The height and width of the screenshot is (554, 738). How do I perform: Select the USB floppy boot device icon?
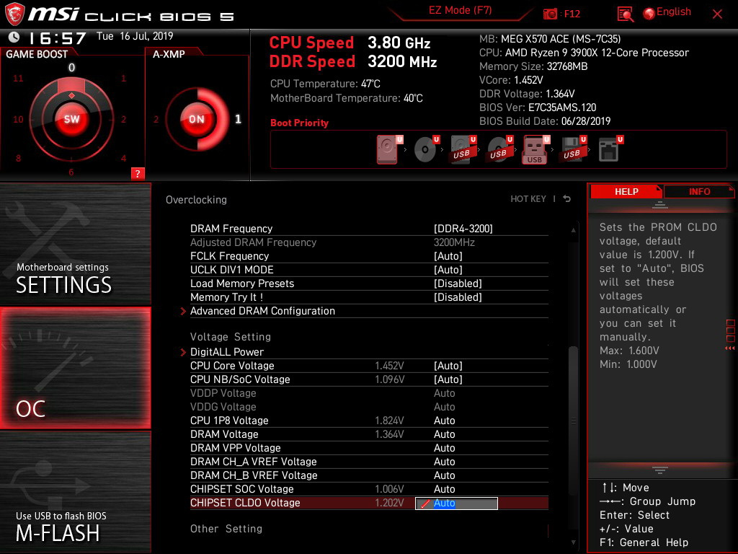click(x=573, y=150)
